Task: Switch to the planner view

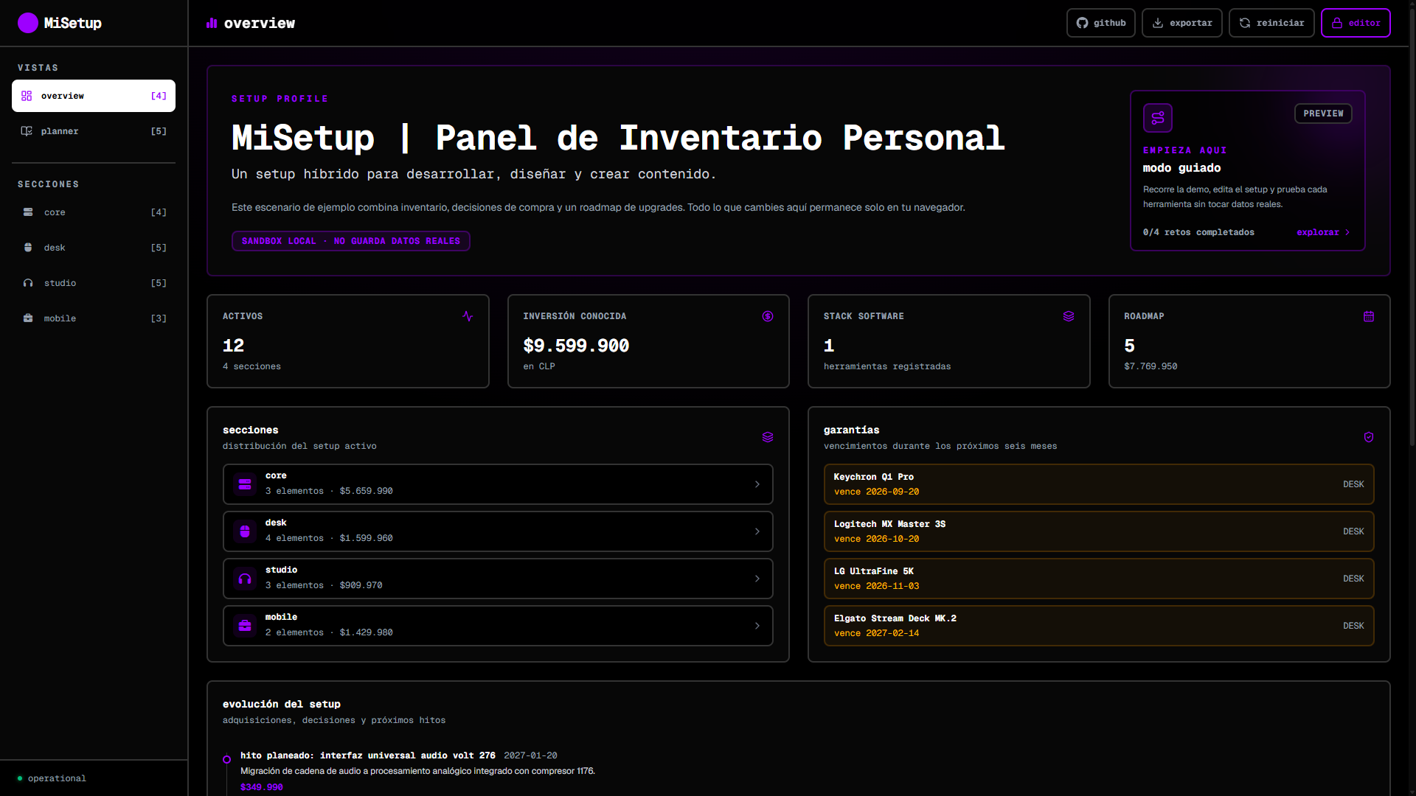Action: click(94, 131)
